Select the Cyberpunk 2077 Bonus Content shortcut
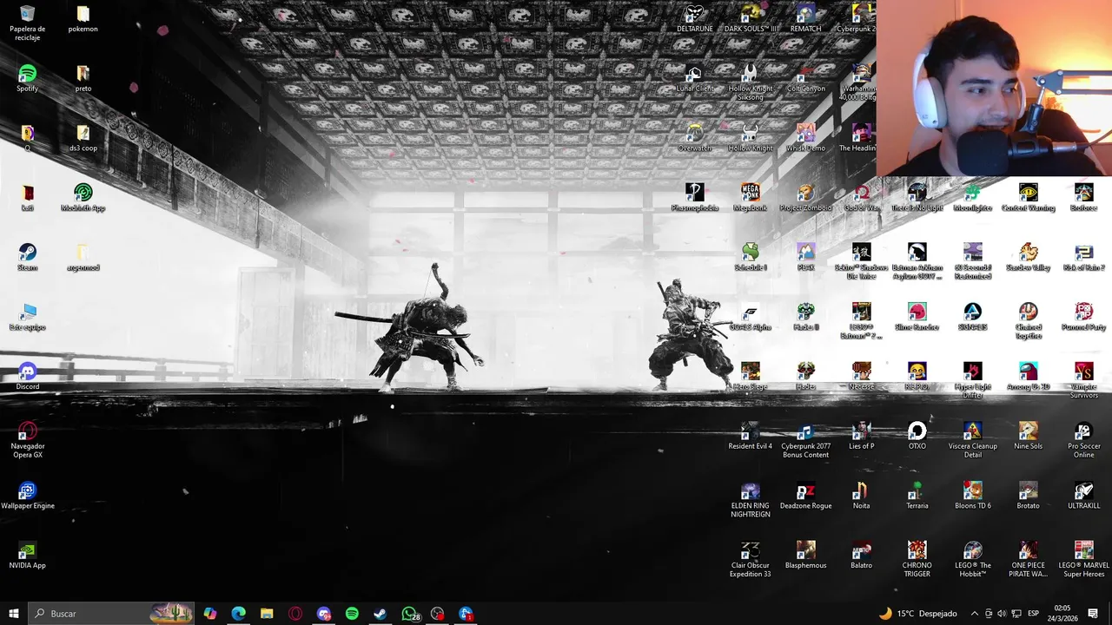 click(805, 440)
